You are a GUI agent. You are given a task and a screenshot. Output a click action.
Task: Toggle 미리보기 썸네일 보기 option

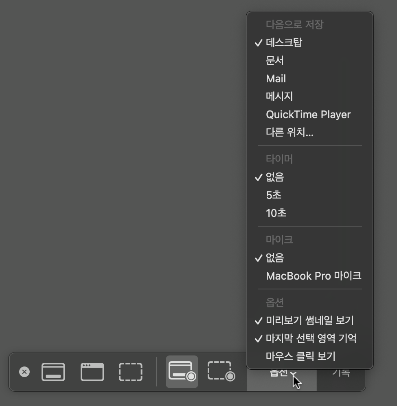(310, 320)
